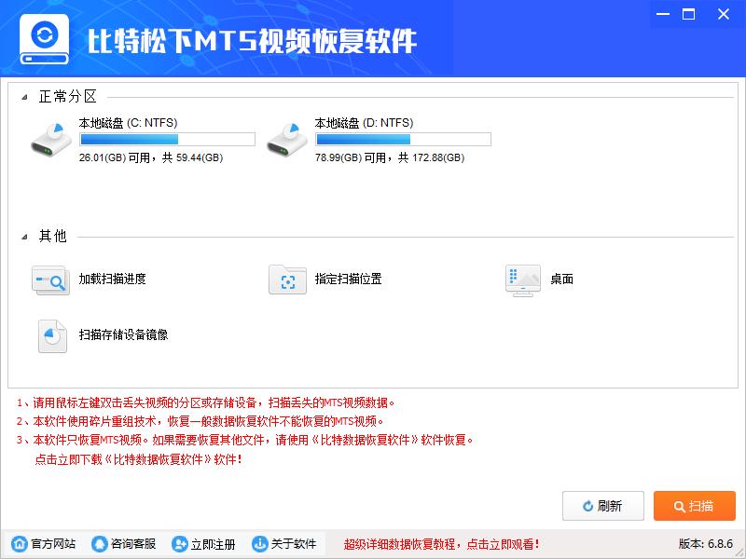Click the app logo in title bar
Viewport: 746px width, 559px height.
click(44, 39)
